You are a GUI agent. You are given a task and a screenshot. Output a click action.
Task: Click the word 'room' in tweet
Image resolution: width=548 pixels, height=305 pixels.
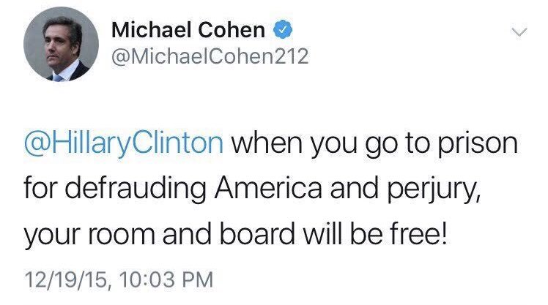click(x=122, y=236)
